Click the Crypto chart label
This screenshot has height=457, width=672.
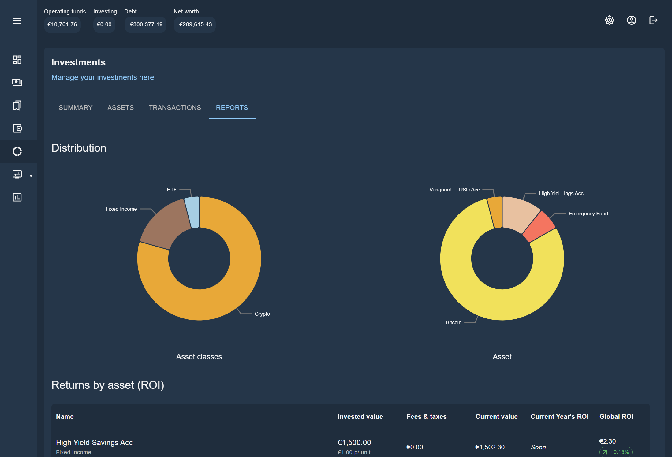(x=262, y=314)
